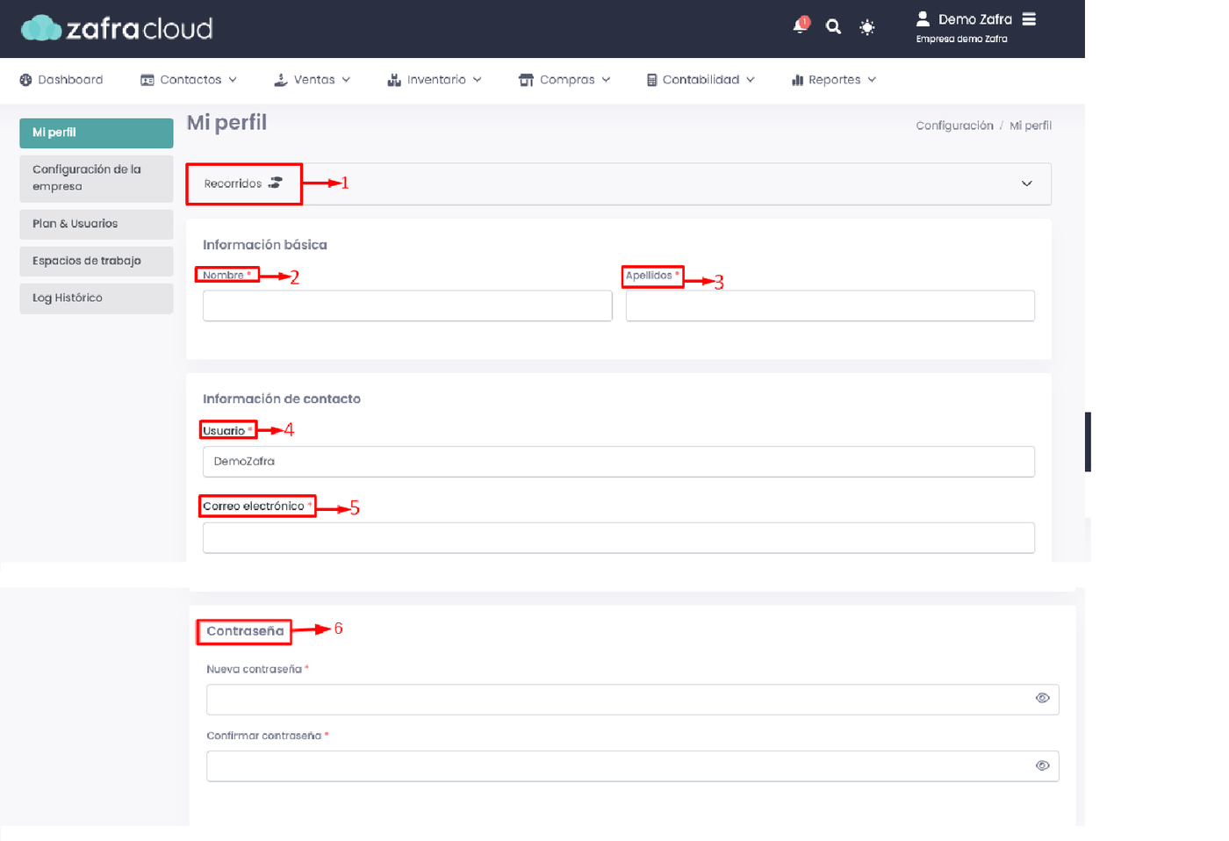Click the Demo Zafra account name
This screenshot has width=1229, height=841.
tap(975, 19)
